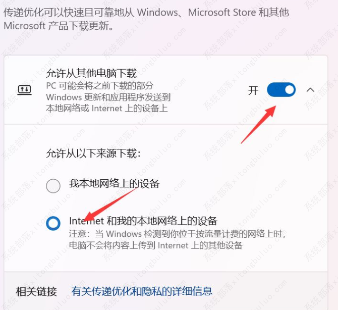Viewport: 338px width, 310px height.
Task: Click the 传递优化可以快速且可靠地 intro paragraph
Action: click(x=146, y=19)
